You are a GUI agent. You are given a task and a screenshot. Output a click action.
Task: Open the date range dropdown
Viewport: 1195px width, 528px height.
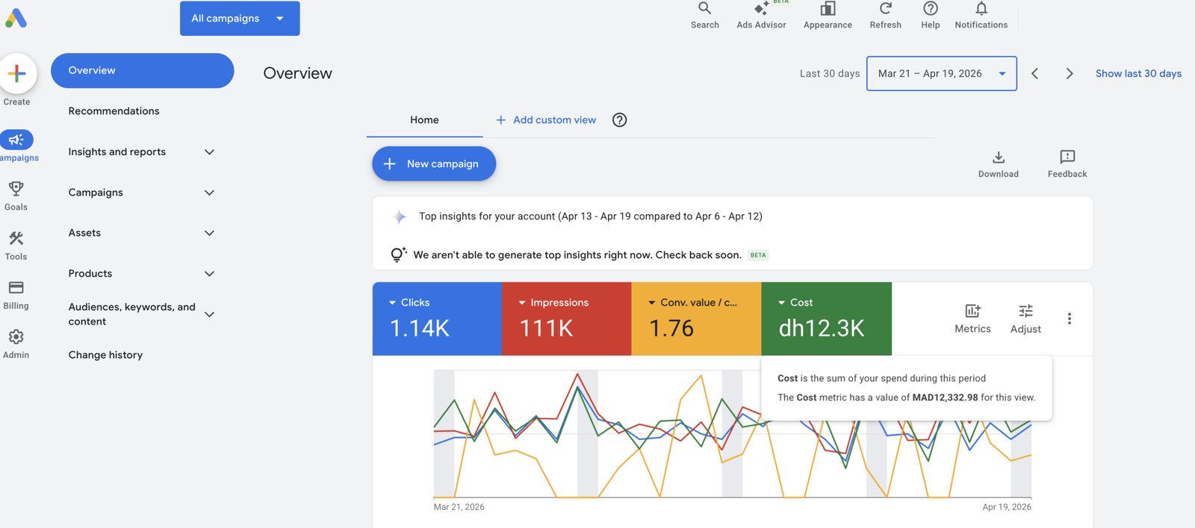(x=941, y=73)
